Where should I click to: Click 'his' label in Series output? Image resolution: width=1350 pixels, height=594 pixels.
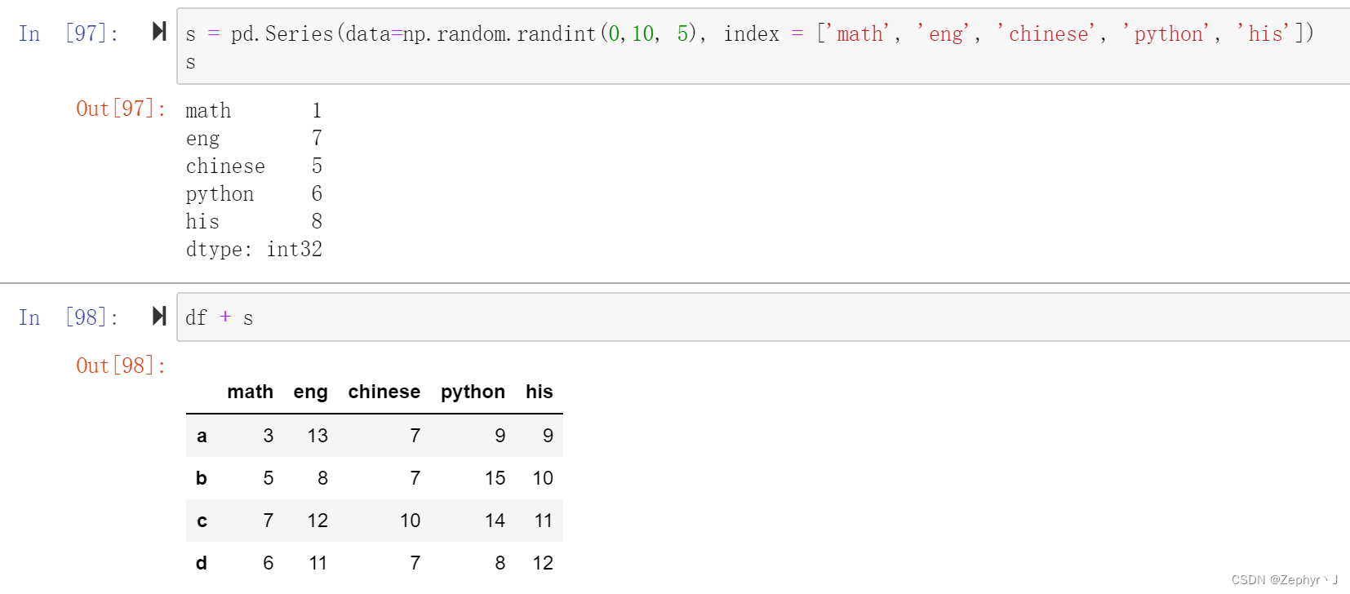click(202, 221)
